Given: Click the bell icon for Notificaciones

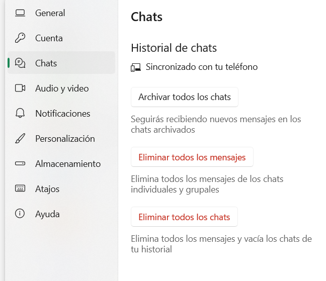Looking at the screenshot, I should tap(20, 114).
